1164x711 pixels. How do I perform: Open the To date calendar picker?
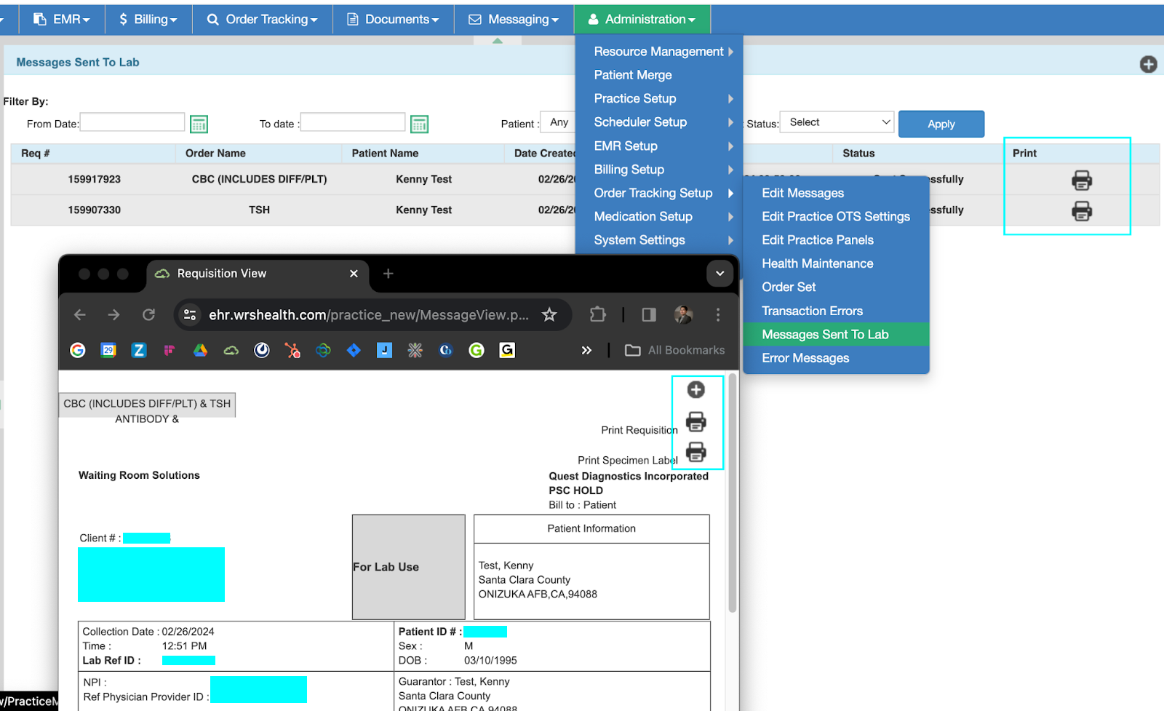tap(419, 124)
